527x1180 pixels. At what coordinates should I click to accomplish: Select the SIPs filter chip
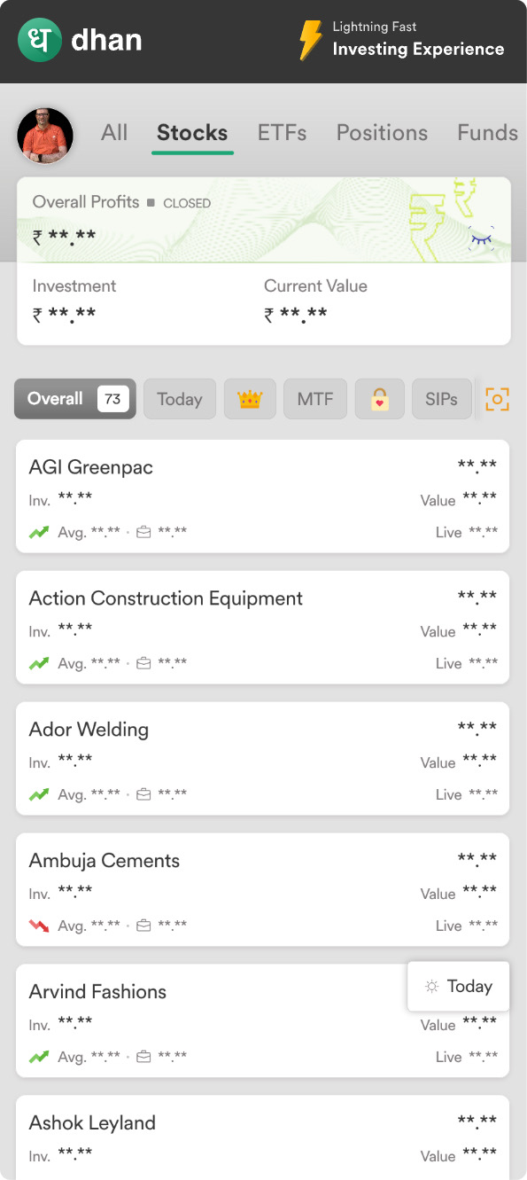(441, 399)
